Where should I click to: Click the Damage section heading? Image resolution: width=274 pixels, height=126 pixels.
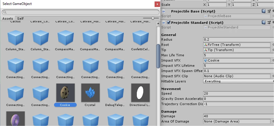169,111
